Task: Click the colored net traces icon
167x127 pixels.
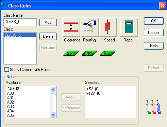Action: coord(154,107)
